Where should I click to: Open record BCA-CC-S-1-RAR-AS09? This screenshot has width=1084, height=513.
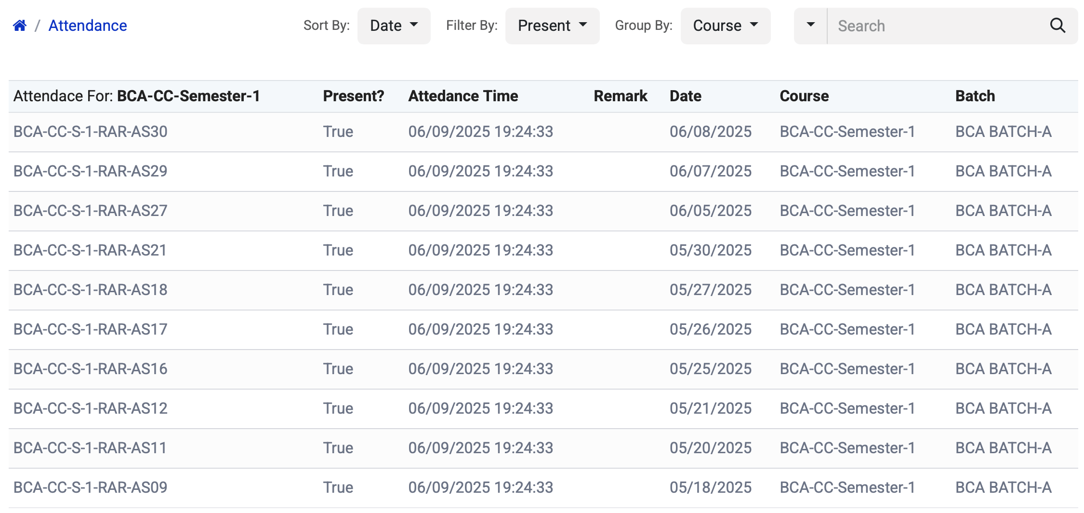pyautogui.click(x=90, y=487)
